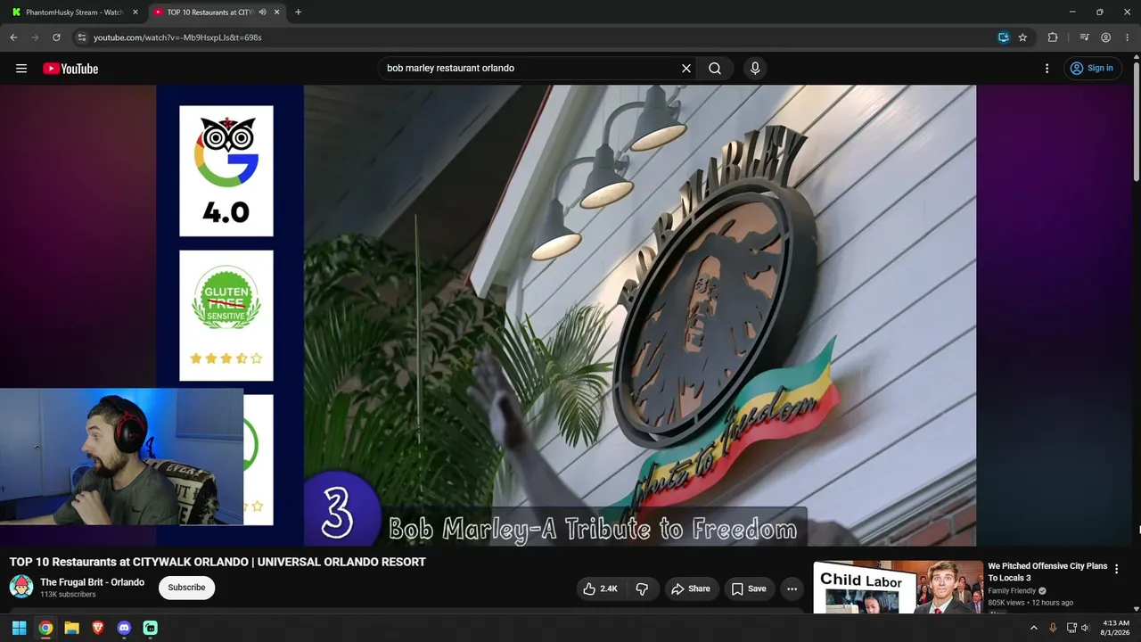
Task: Bookmark this page with the star
Action: point(1022,37)
